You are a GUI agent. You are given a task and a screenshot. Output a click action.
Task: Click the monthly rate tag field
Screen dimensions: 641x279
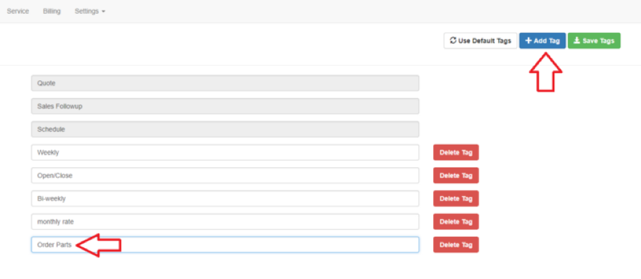(x=224, y=222)
